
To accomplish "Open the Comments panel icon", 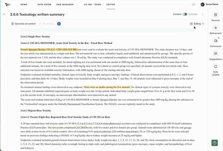I will 215,41.
